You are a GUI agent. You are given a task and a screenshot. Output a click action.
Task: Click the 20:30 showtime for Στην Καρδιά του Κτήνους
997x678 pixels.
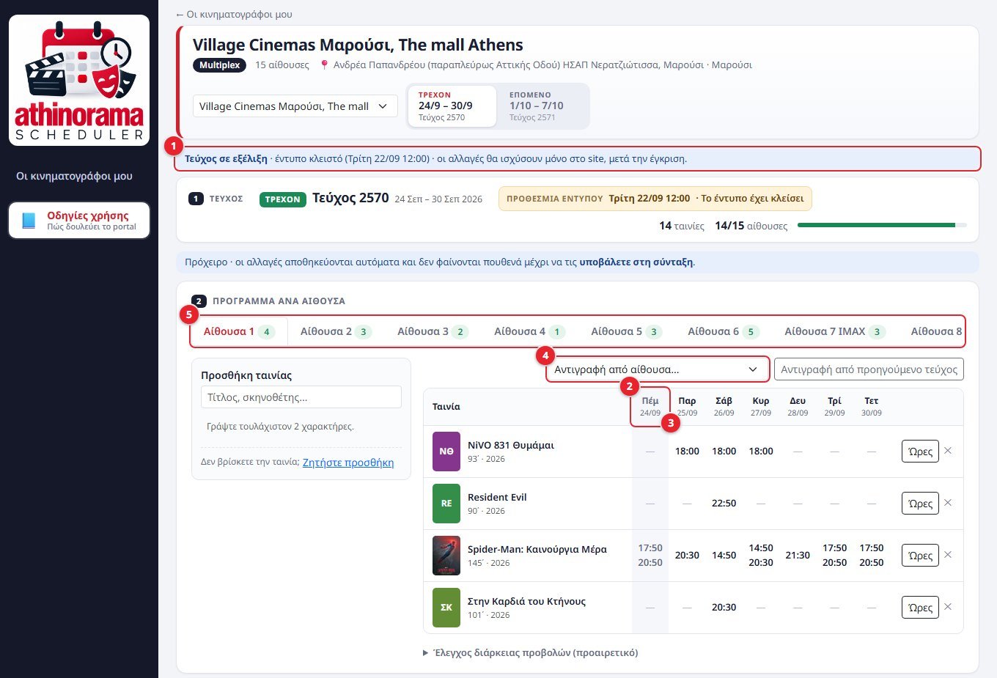click(724, 608)
